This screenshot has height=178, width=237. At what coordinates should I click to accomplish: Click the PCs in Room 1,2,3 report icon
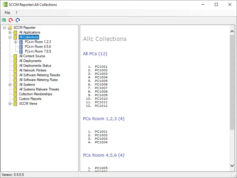(21, 42)
